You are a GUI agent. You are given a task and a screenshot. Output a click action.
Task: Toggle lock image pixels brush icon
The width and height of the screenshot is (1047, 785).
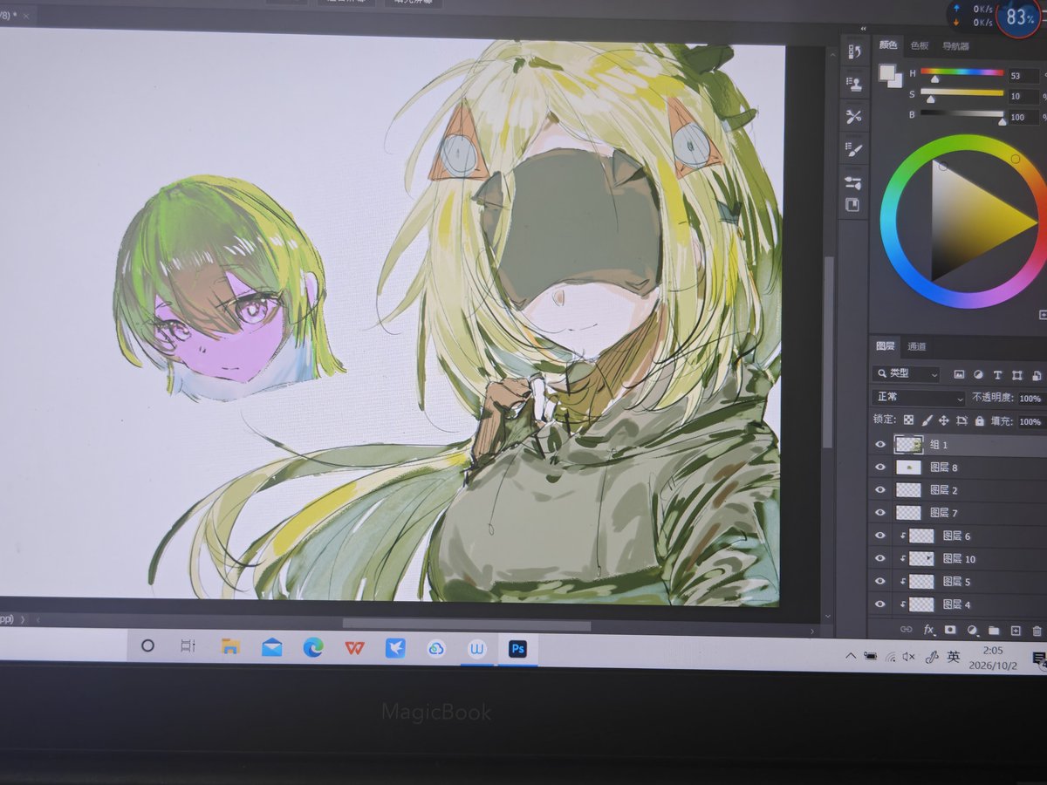click(x=927, y=420)
